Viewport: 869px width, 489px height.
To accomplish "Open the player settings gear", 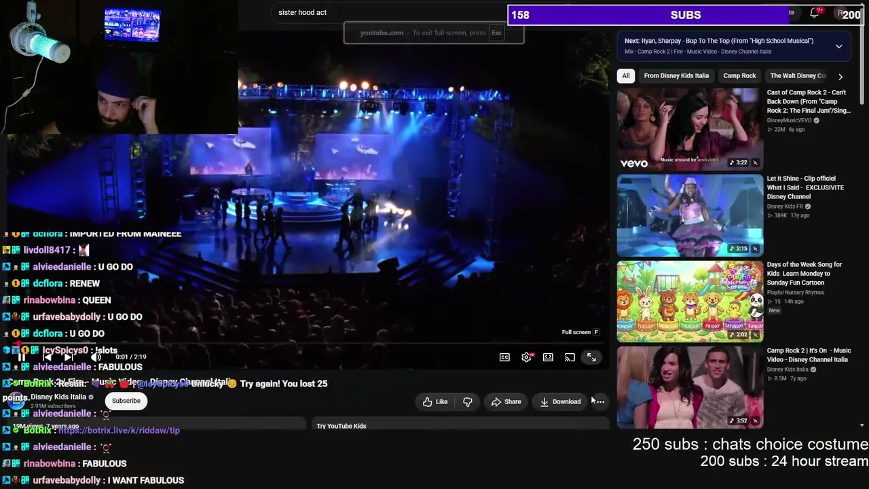I will pos(526,357).
